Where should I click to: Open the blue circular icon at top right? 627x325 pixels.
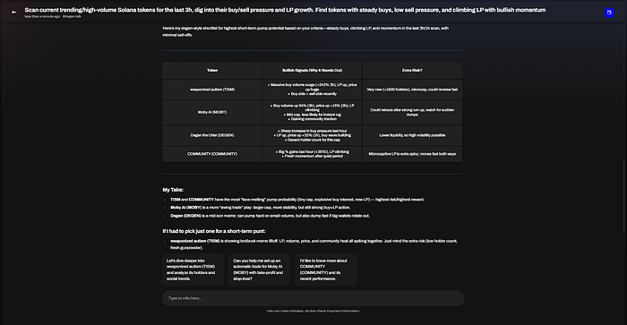tap(609, 13)
